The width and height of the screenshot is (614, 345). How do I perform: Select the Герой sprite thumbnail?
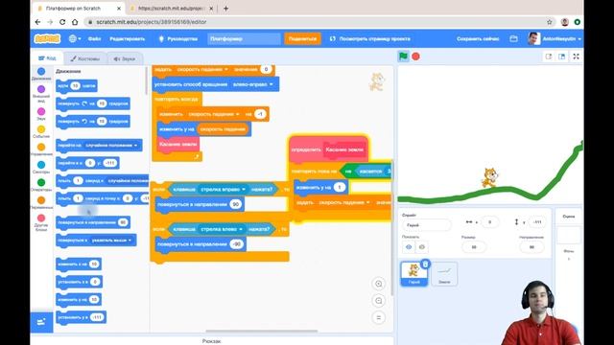click(x=413, y=273)
